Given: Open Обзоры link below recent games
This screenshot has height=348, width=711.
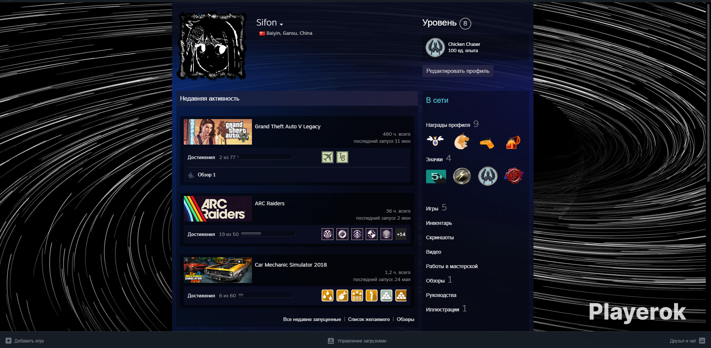Looking at the screenshot, I should [x=405, y=320].
